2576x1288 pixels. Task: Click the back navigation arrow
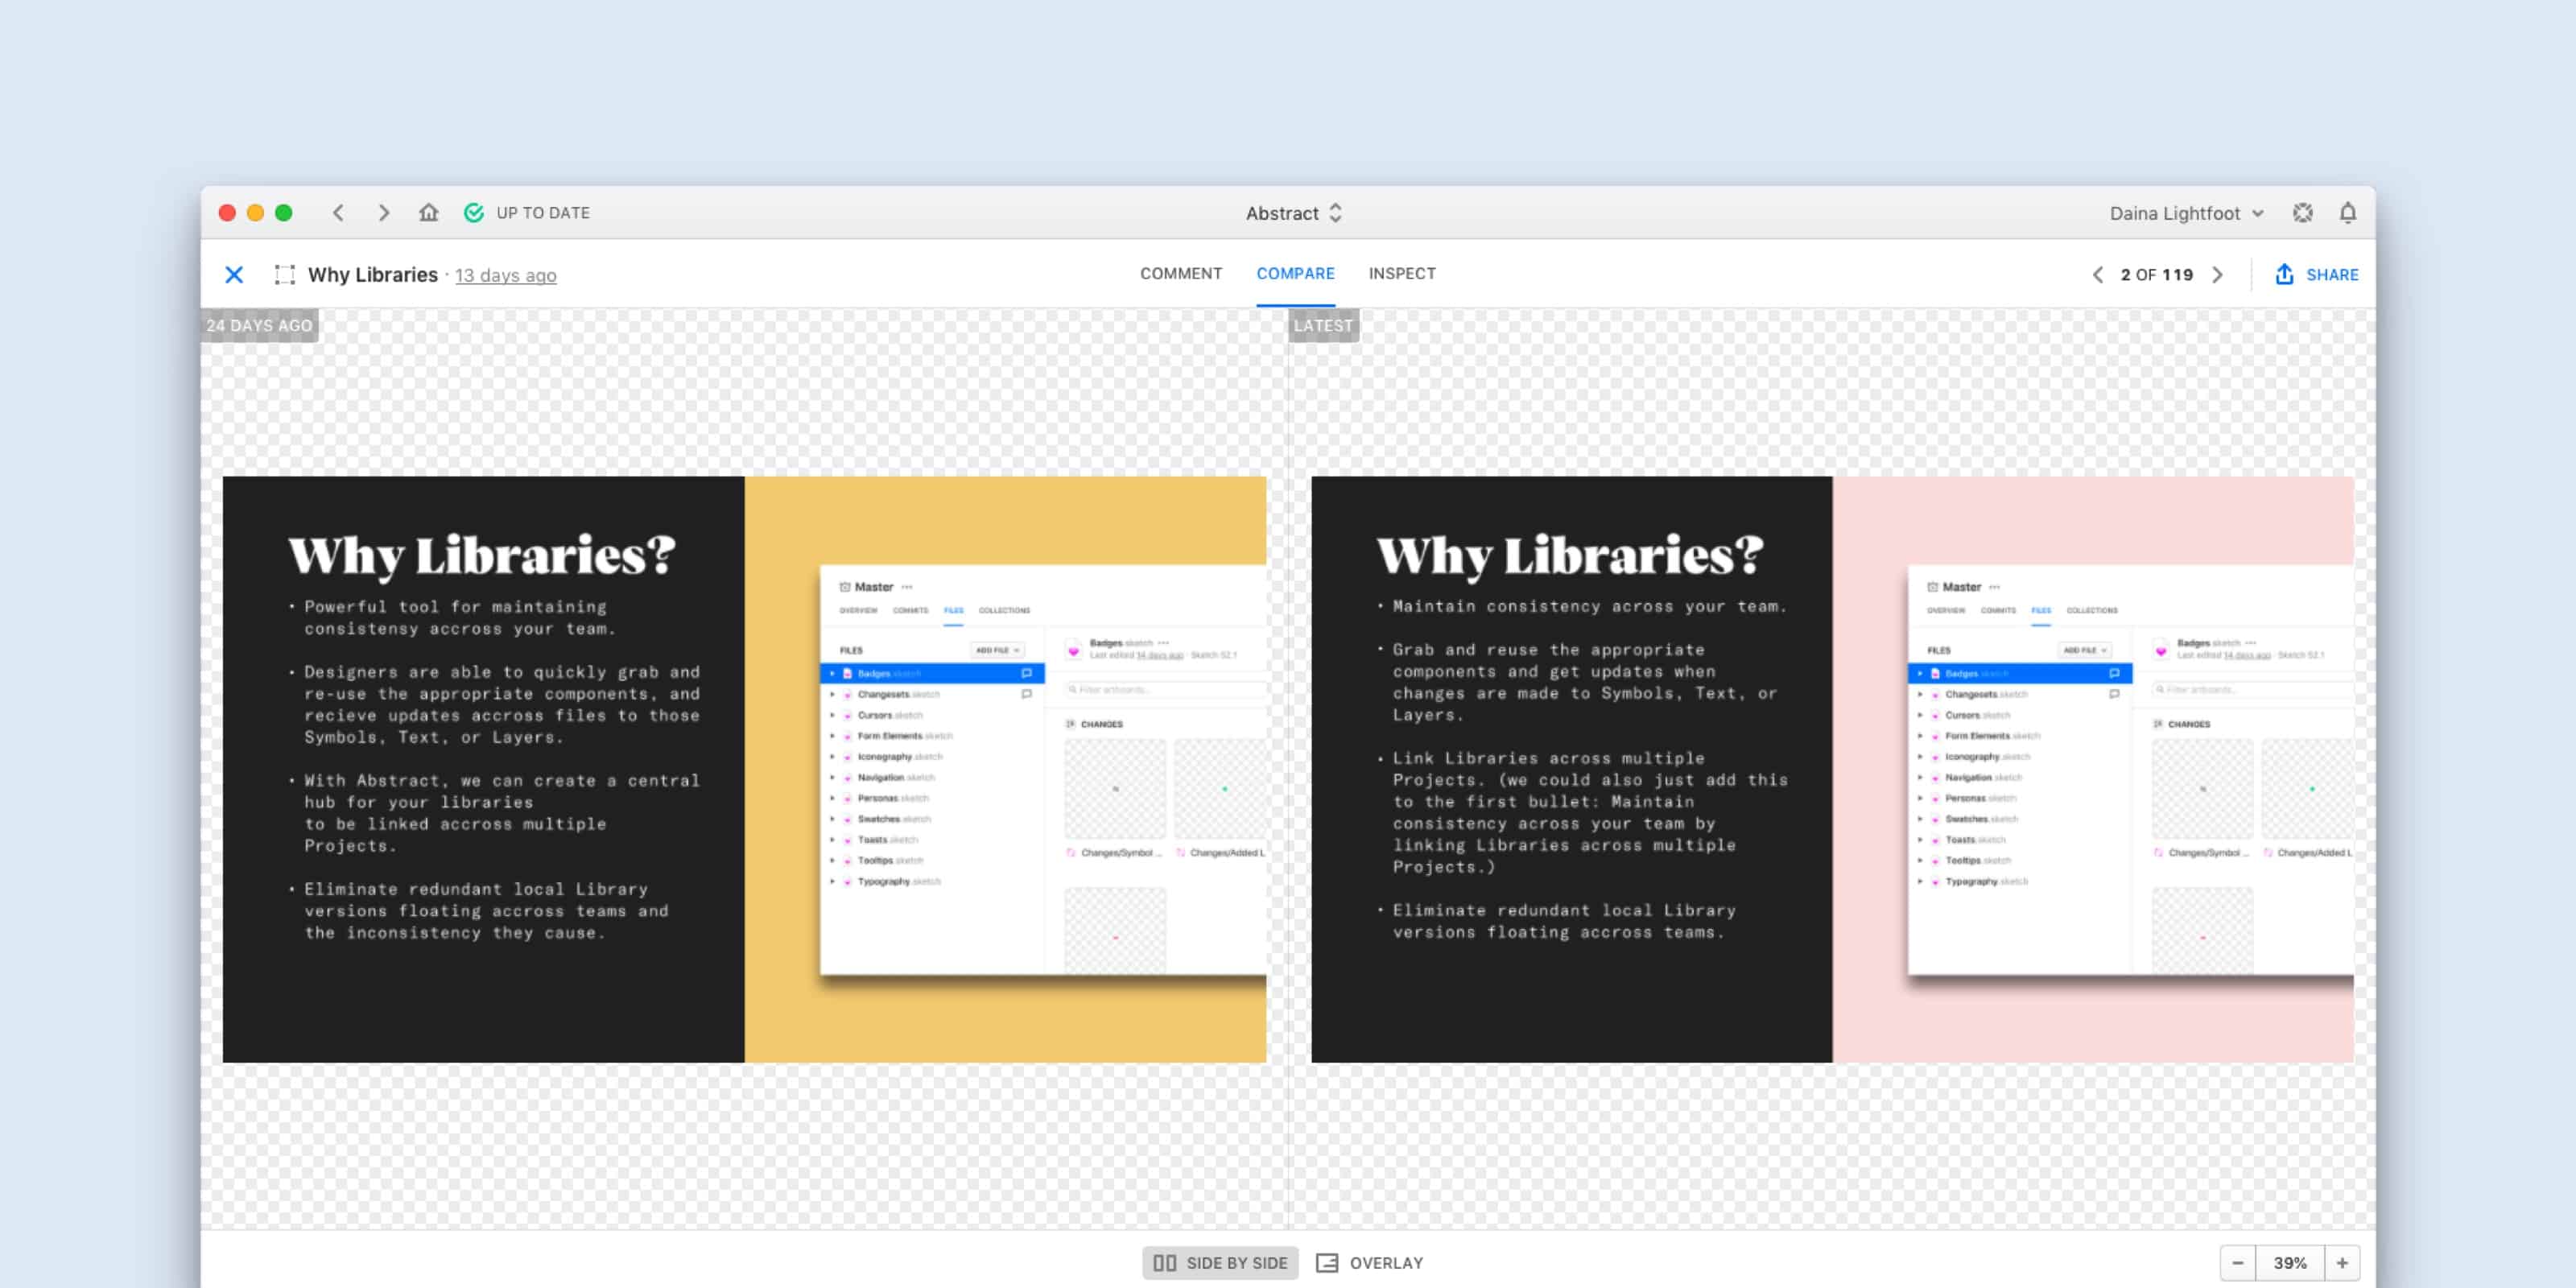point(338,212)
